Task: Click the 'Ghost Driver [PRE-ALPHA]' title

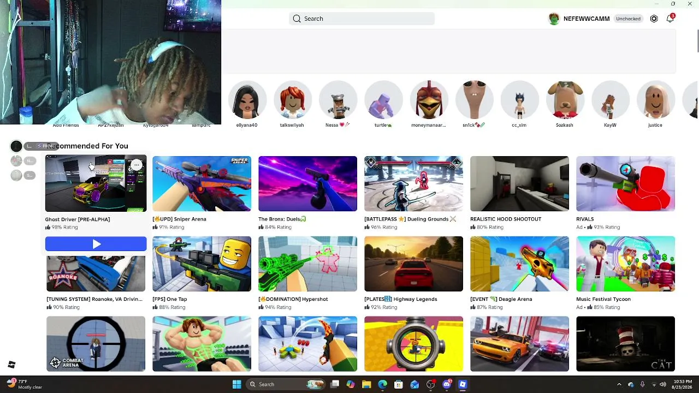Action: 78,219
